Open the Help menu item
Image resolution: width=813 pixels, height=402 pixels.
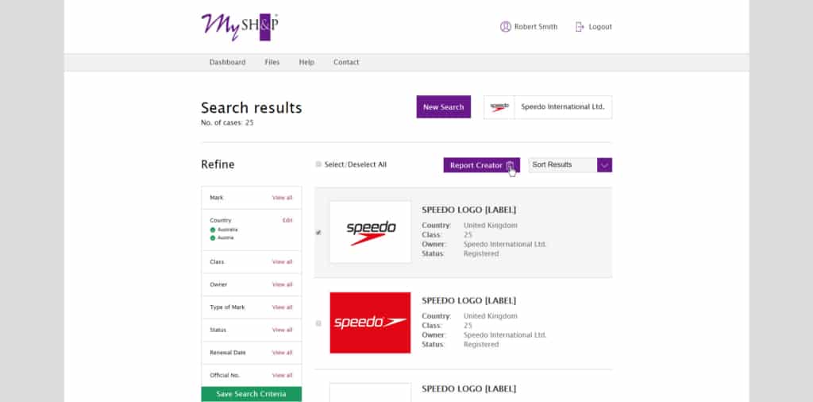coord(306,62)
